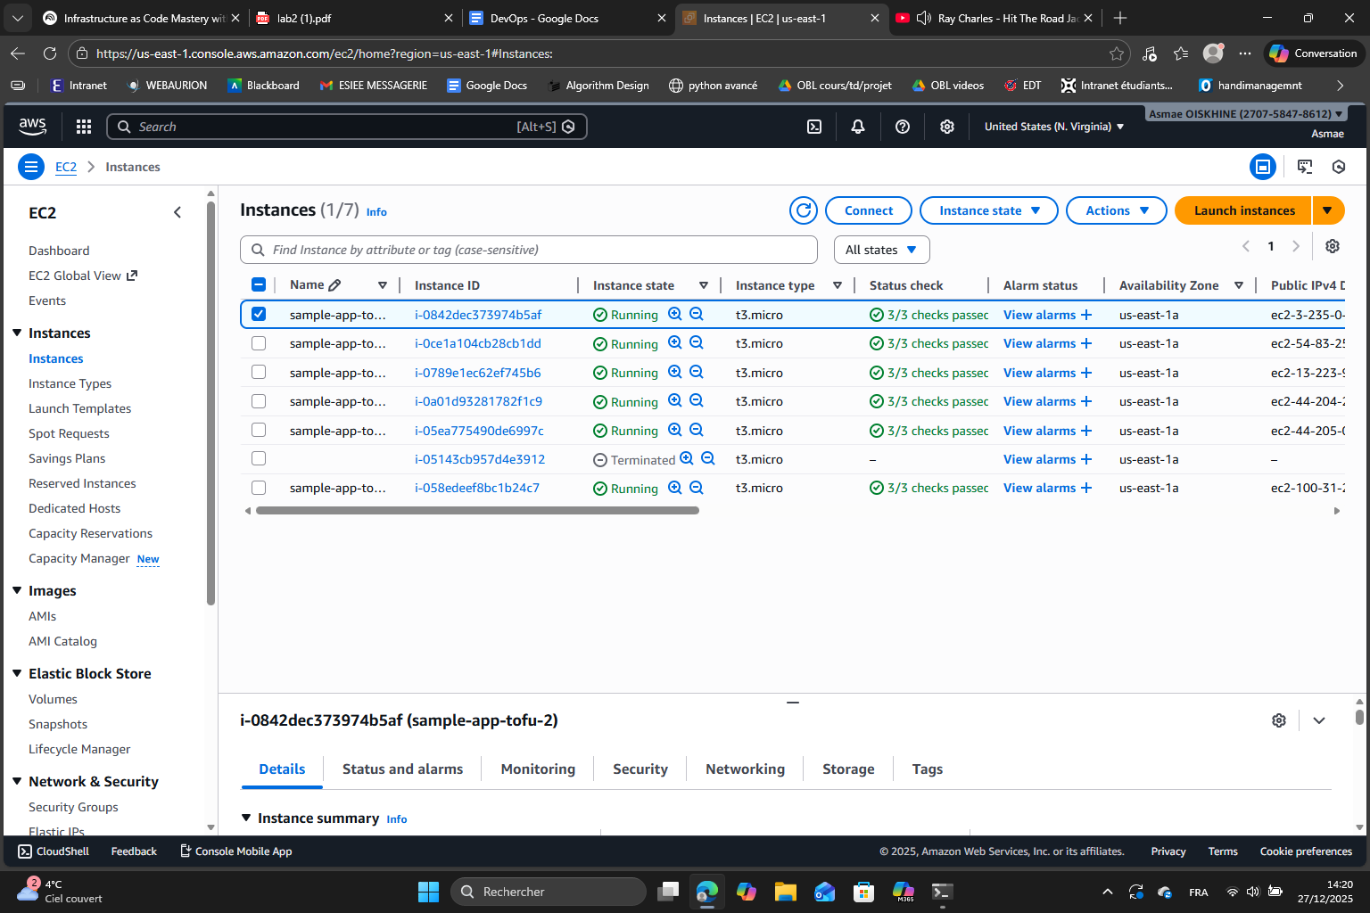
Task: Uncheck the select-all instances checkbox
Action: [x=259, y=284]
